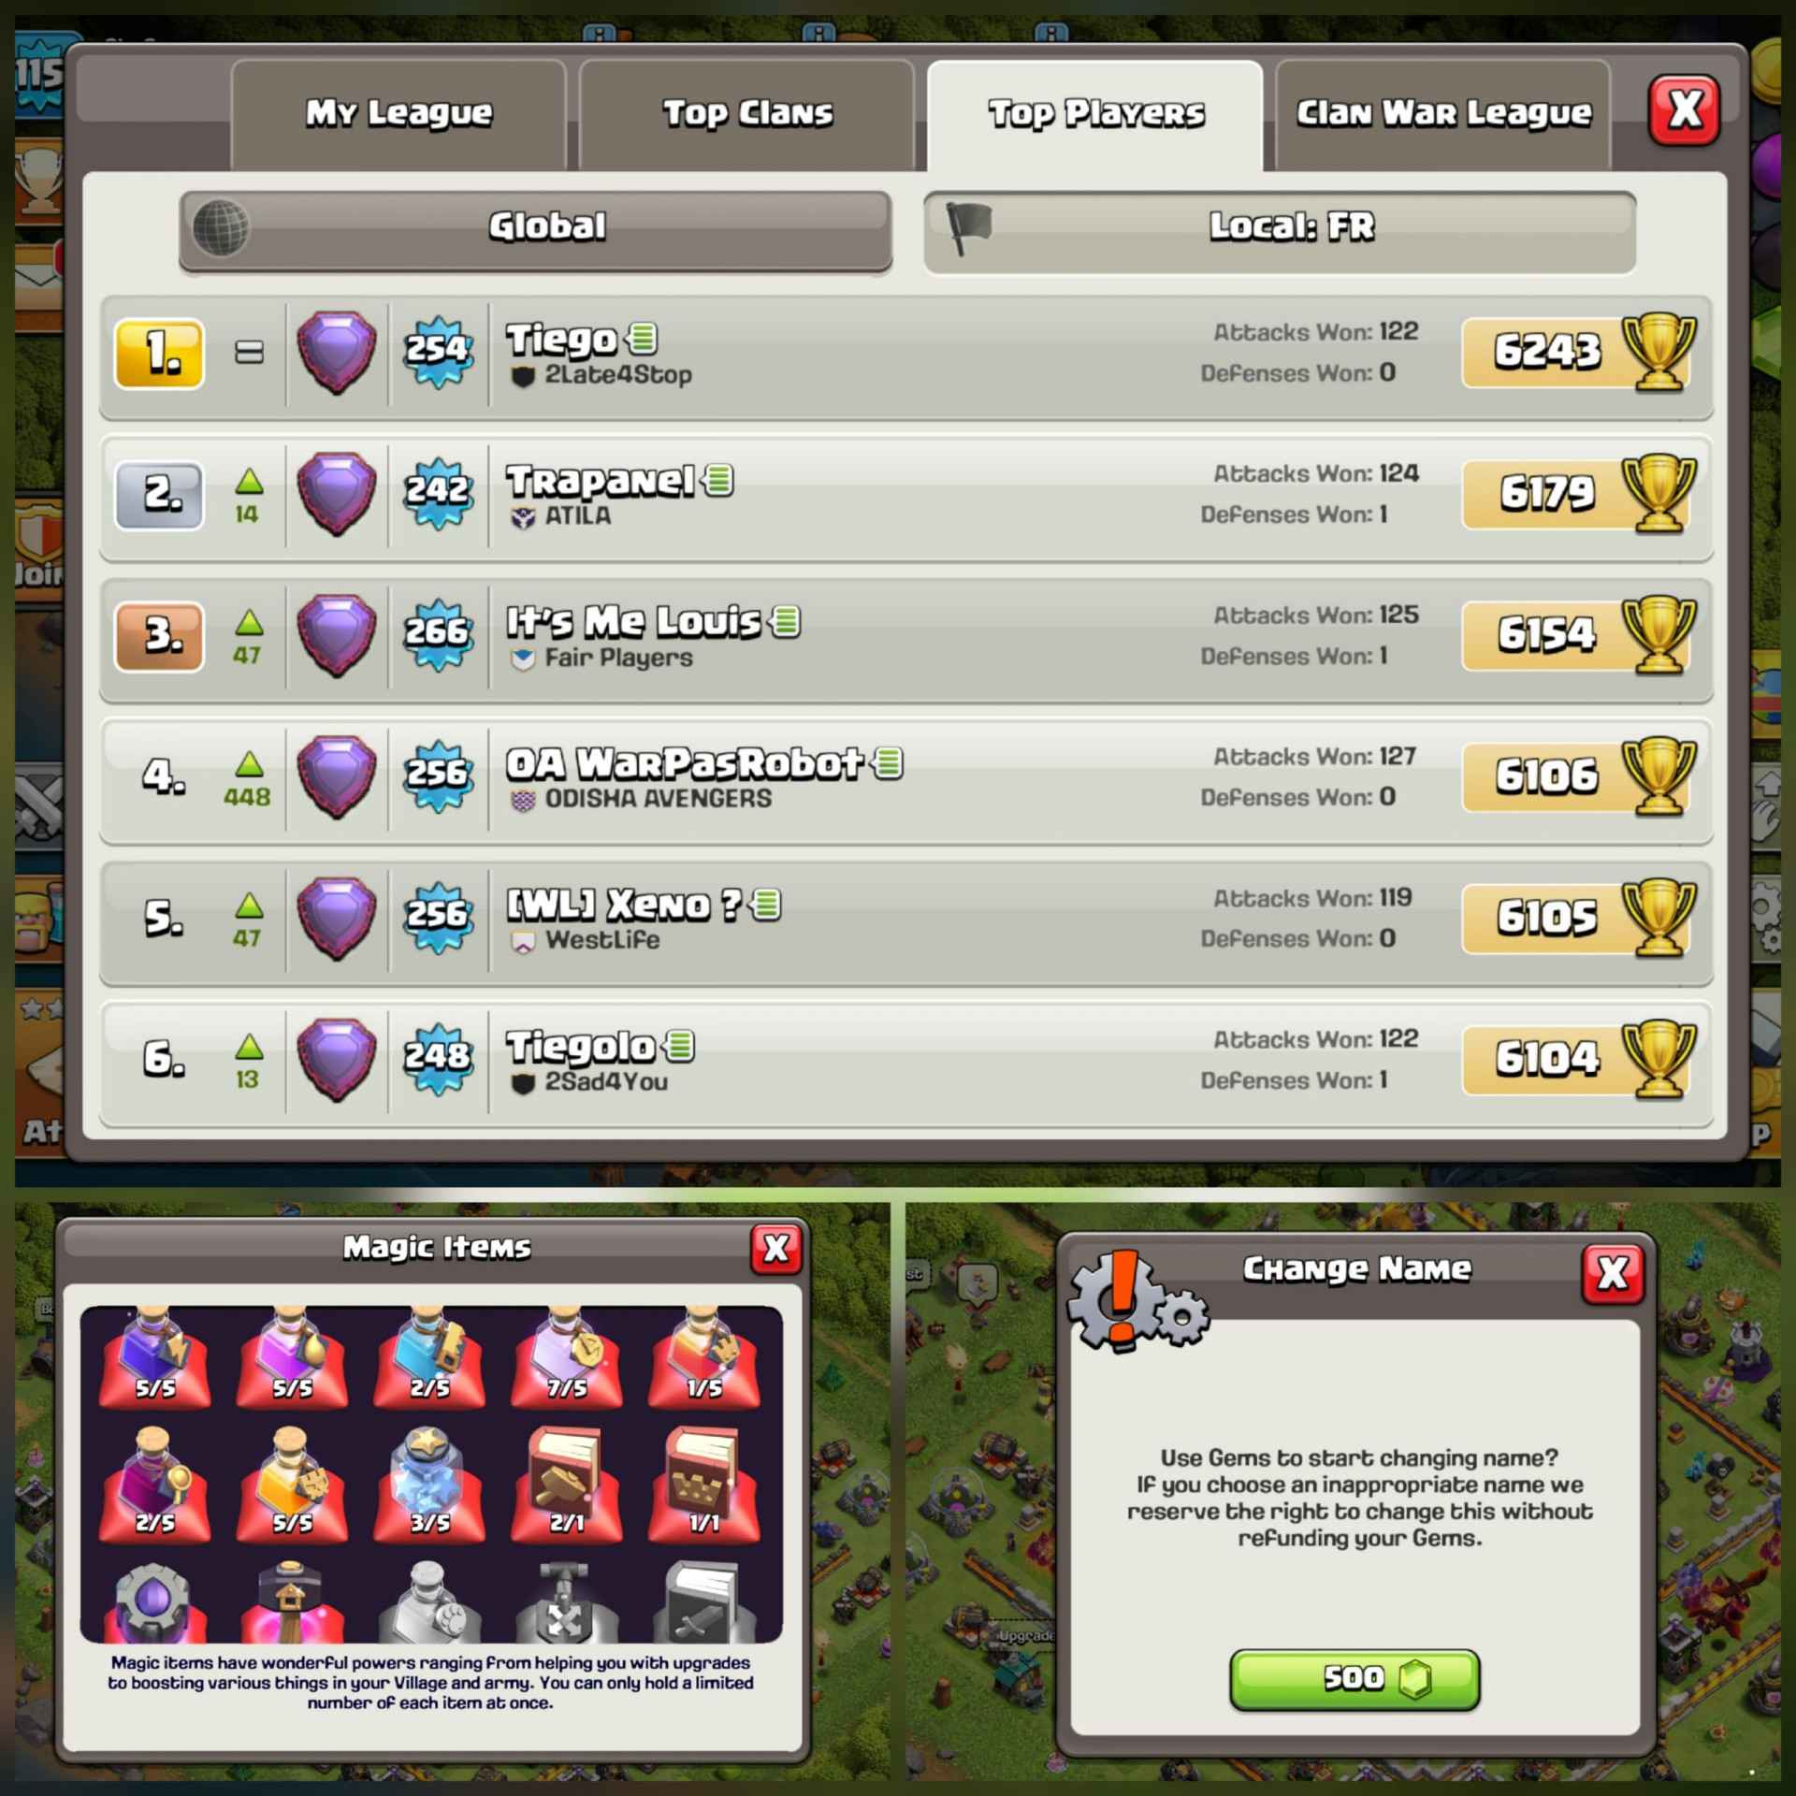Close the Change Name dialog
This screenshot has height=1796, width=1796.
1612,1273
